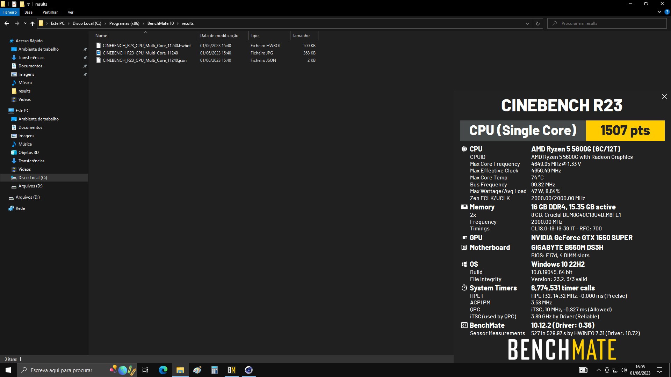
Task: Open the Quick Access Toolbar customize dropdown
Action: point(29,4)
